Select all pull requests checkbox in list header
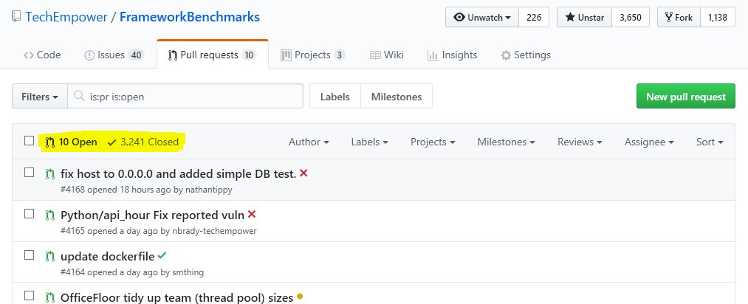 (x=29, y=141)
